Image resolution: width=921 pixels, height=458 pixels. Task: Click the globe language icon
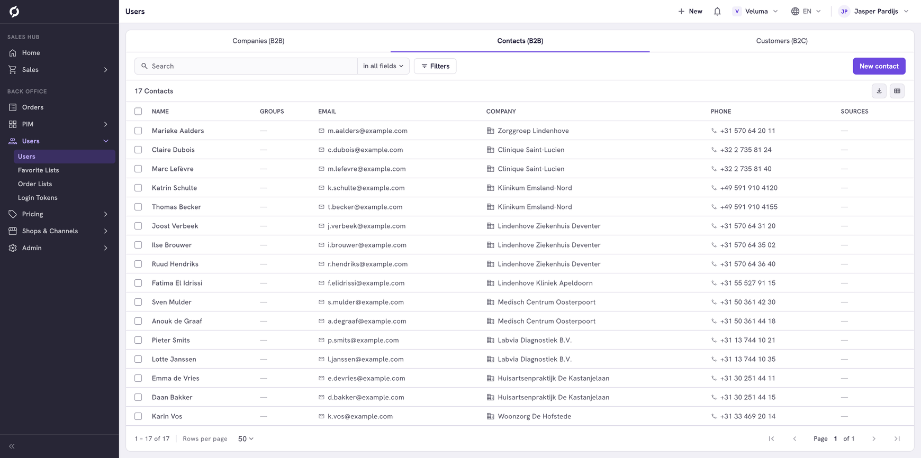pyautogui.click(x=795, y=11)
